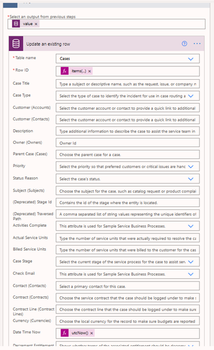Viewport: 214px width, 350px height.
Task: Open the Status Reason dropdown
Action: [x=190, y=179]
